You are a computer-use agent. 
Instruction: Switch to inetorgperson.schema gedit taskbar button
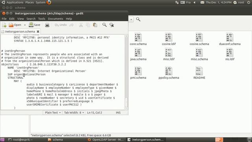tap(146, 140)
